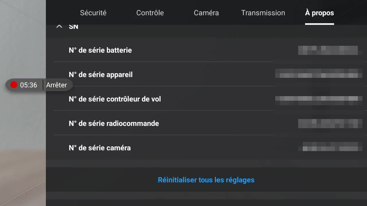
Task: Switch to the Contrôle tab
Action: (x=150, y=13)
